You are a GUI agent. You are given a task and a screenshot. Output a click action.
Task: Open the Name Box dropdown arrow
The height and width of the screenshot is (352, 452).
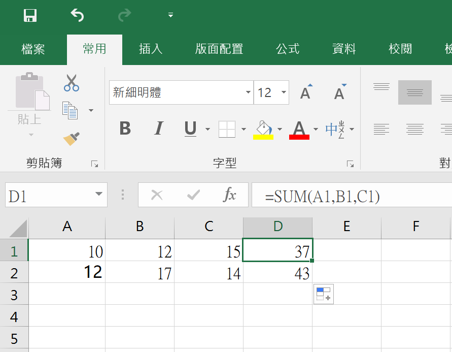(98, 195)
